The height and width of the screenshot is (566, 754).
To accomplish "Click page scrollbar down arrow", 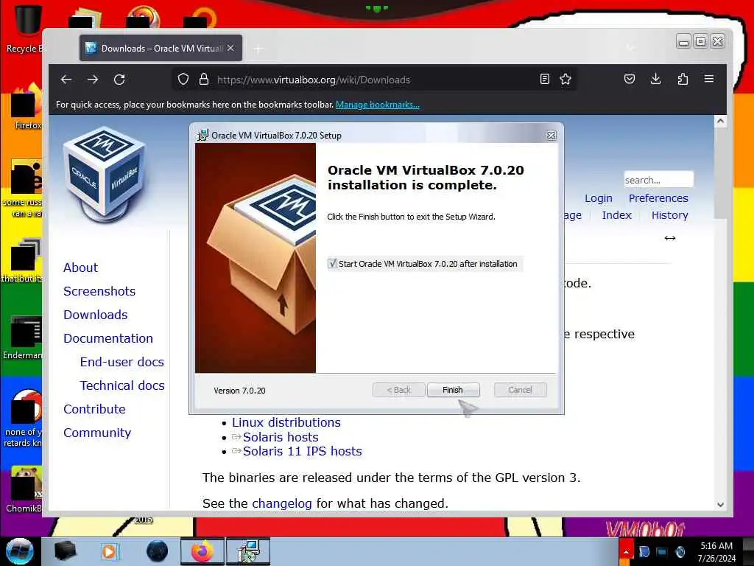I will pos(720,504).
